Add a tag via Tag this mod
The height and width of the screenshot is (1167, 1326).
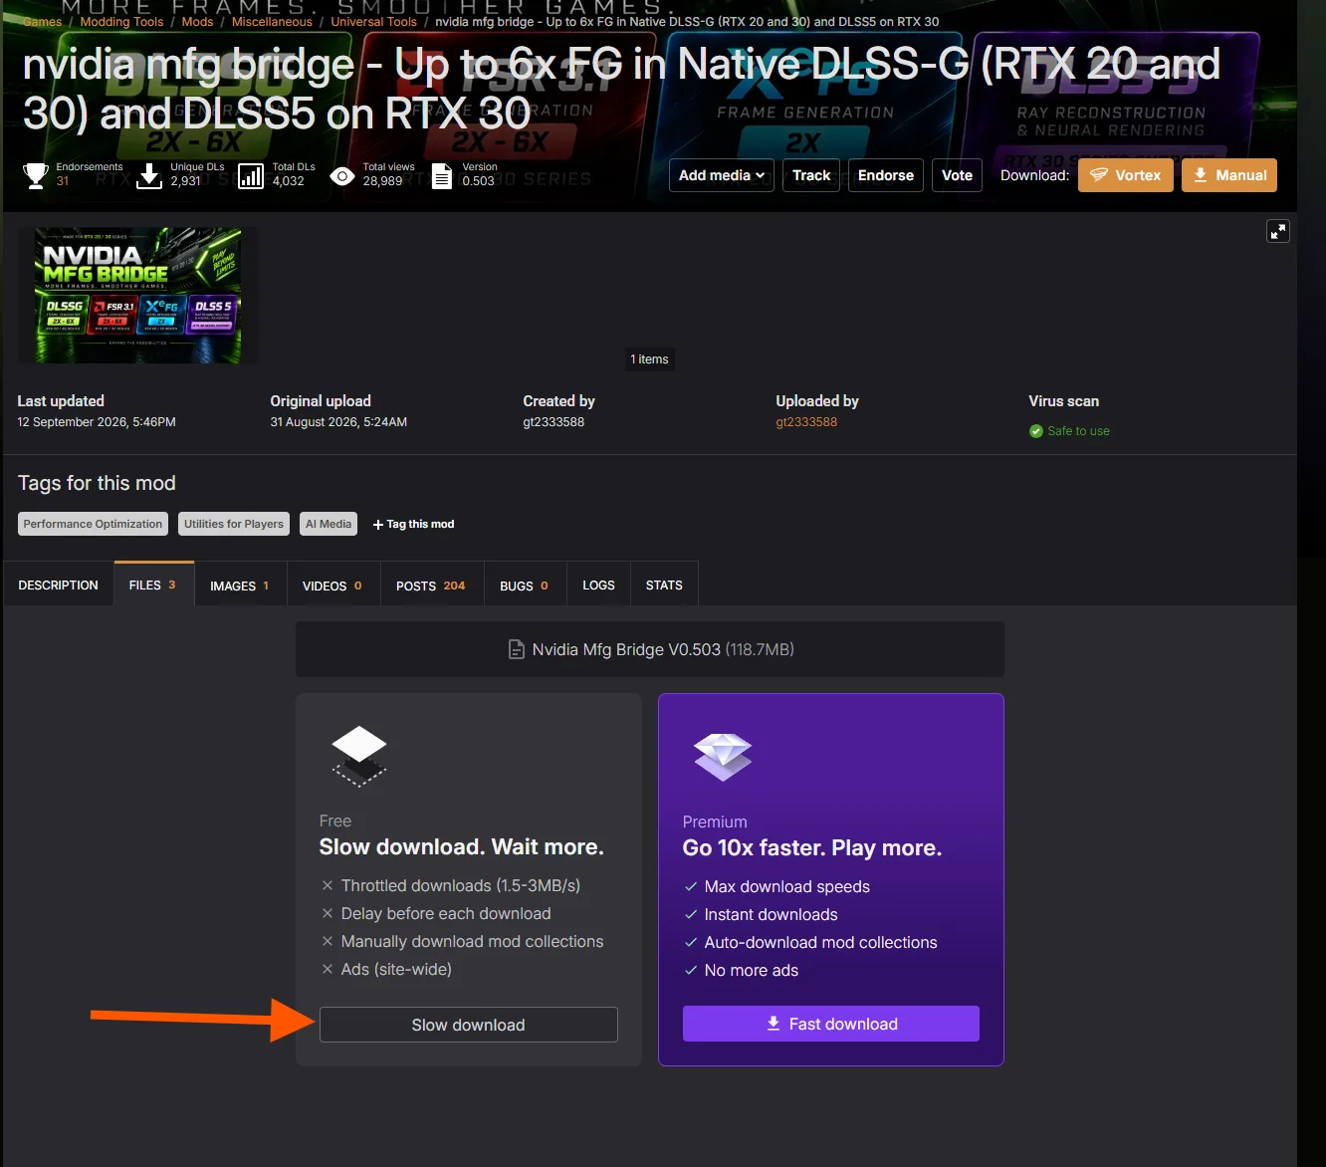pos(414,524)
